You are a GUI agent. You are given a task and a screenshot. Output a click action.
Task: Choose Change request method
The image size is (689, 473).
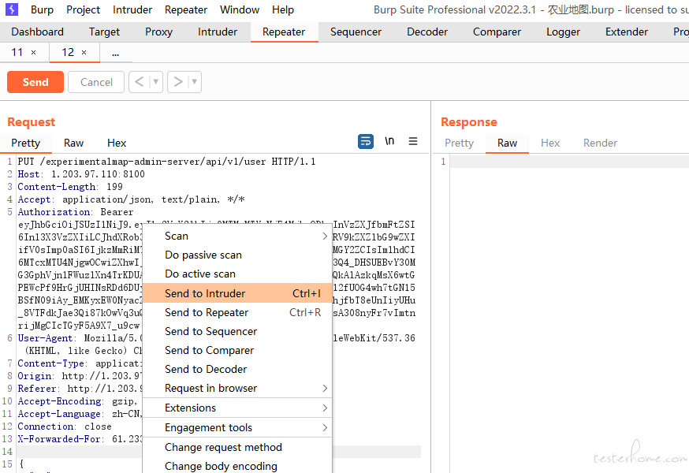(237, 447)
